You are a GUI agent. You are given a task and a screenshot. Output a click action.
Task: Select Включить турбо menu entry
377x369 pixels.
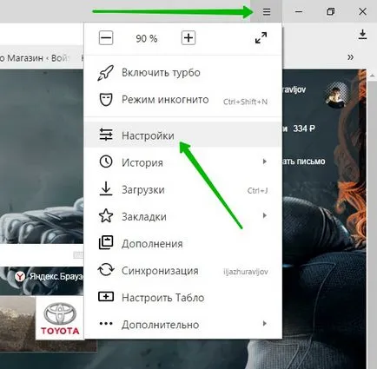click(x=182, y=73)
